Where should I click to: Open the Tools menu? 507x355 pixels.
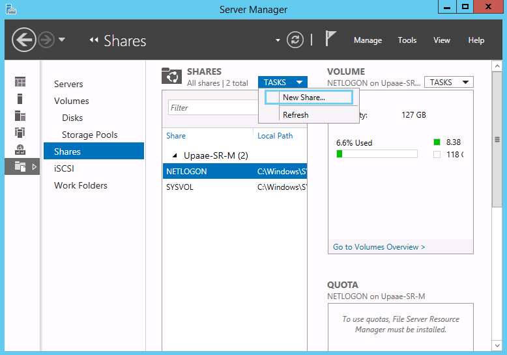(407, 40)
